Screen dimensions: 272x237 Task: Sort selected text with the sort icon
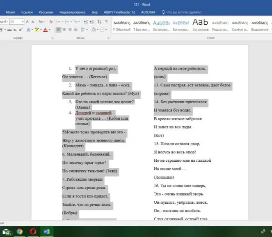[99, 21]
